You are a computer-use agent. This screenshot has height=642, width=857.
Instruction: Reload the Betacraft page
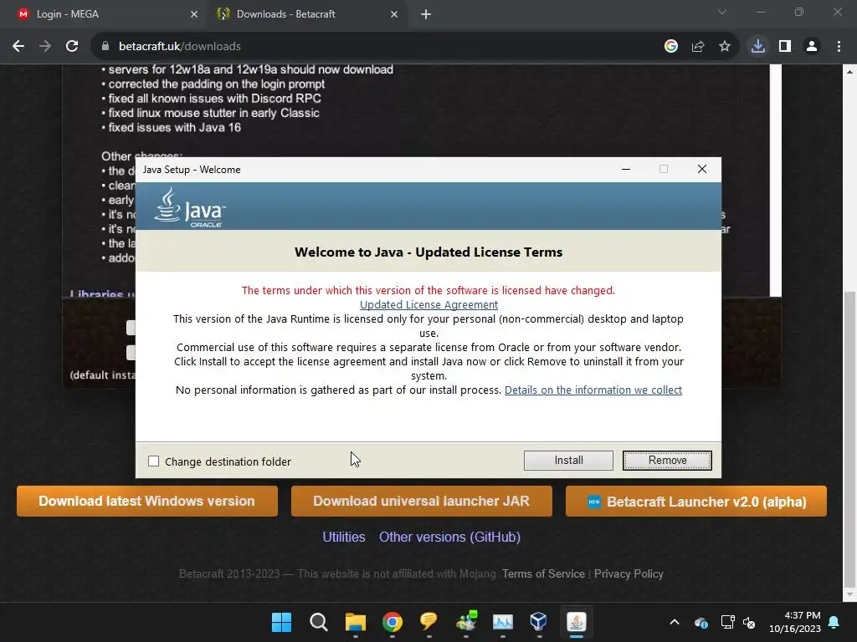72,47
